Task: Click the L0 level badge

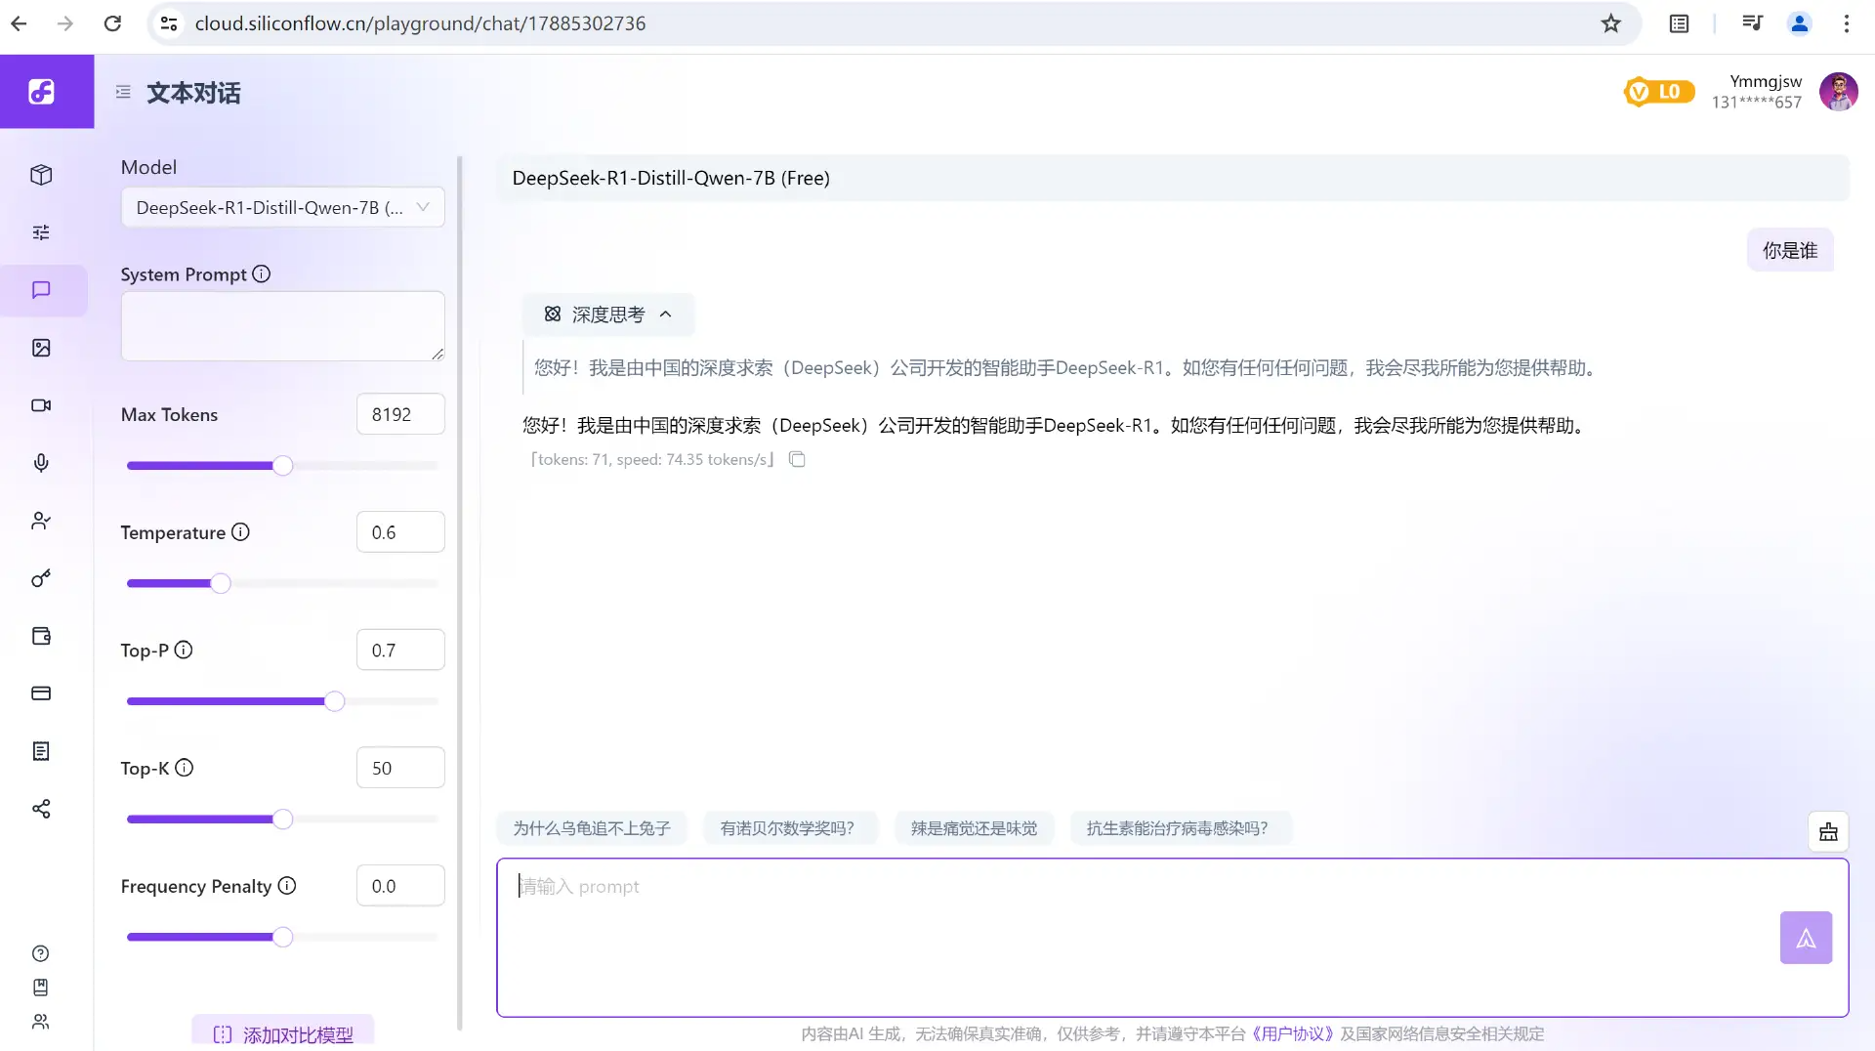Action: [x=1659, y=92]
